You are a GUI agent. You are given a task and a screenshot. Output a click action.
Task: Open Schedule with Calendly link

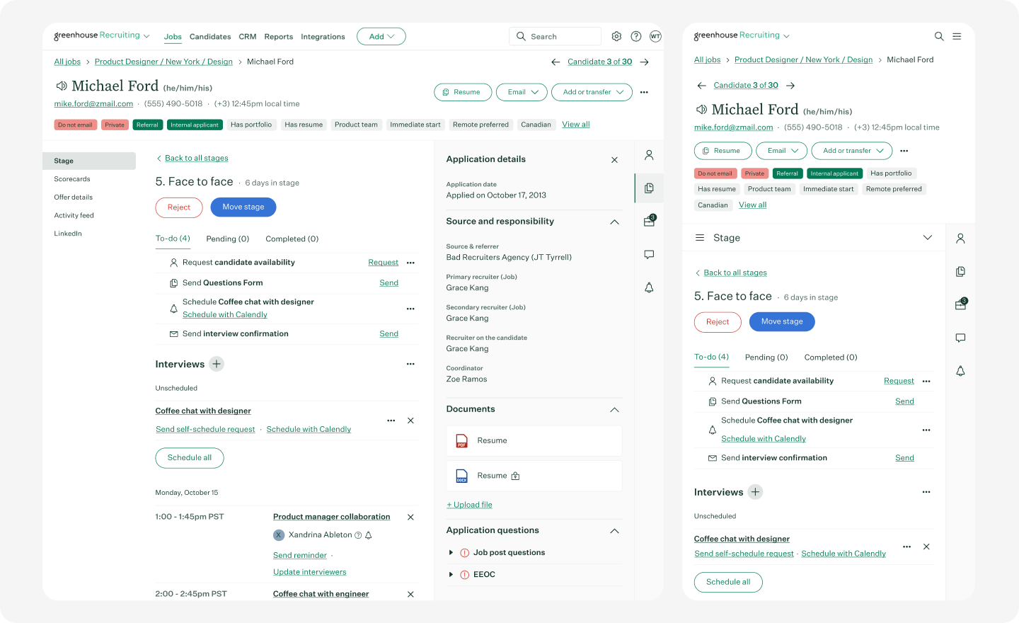coord(225,314)
